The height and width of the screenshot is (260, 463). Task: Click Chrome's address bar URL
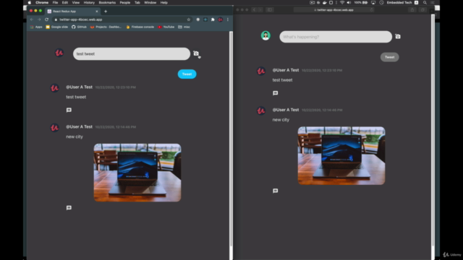[80, 19]
